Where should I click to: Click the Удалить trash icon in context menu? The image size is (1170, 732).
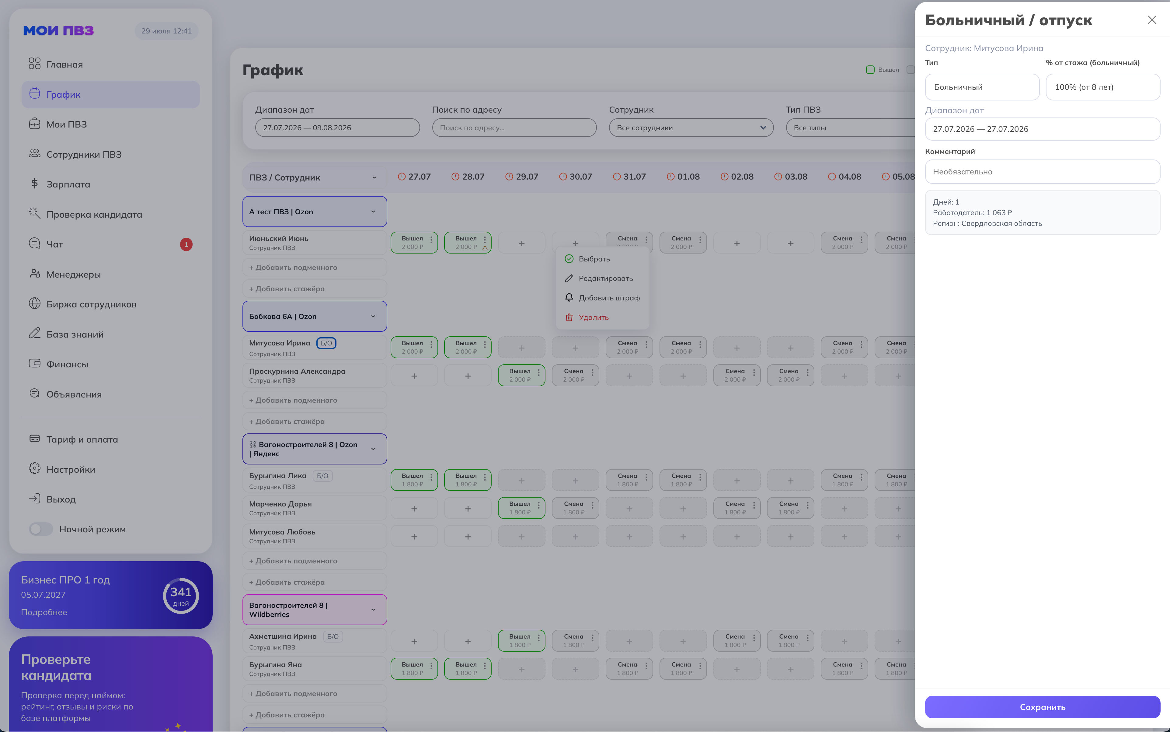coord(569,317)
